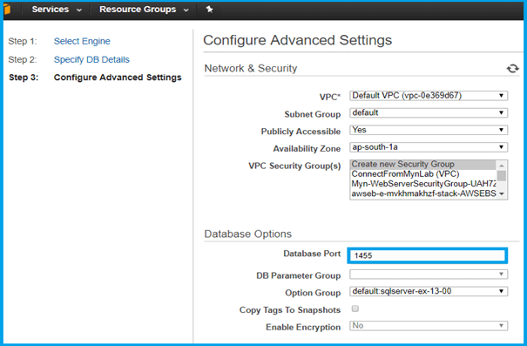Screen dimensions: 527x346
Task: Click the AWS cube logo icon
Action: click(x=6, y=9)
